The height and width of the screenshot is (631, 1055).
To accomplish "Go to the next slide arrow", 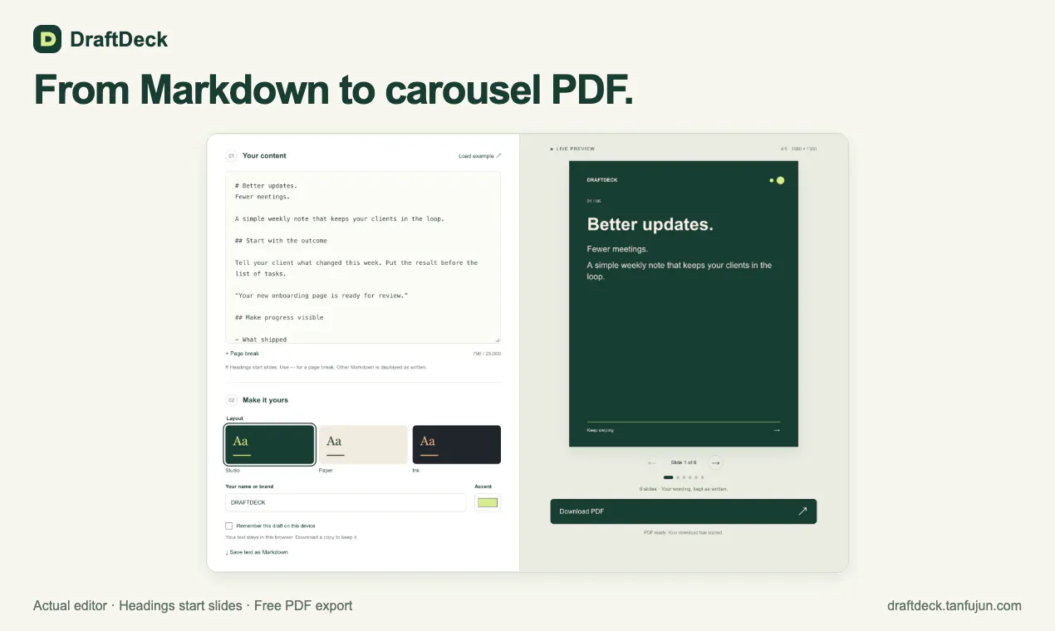I will (x=716, y=462).
